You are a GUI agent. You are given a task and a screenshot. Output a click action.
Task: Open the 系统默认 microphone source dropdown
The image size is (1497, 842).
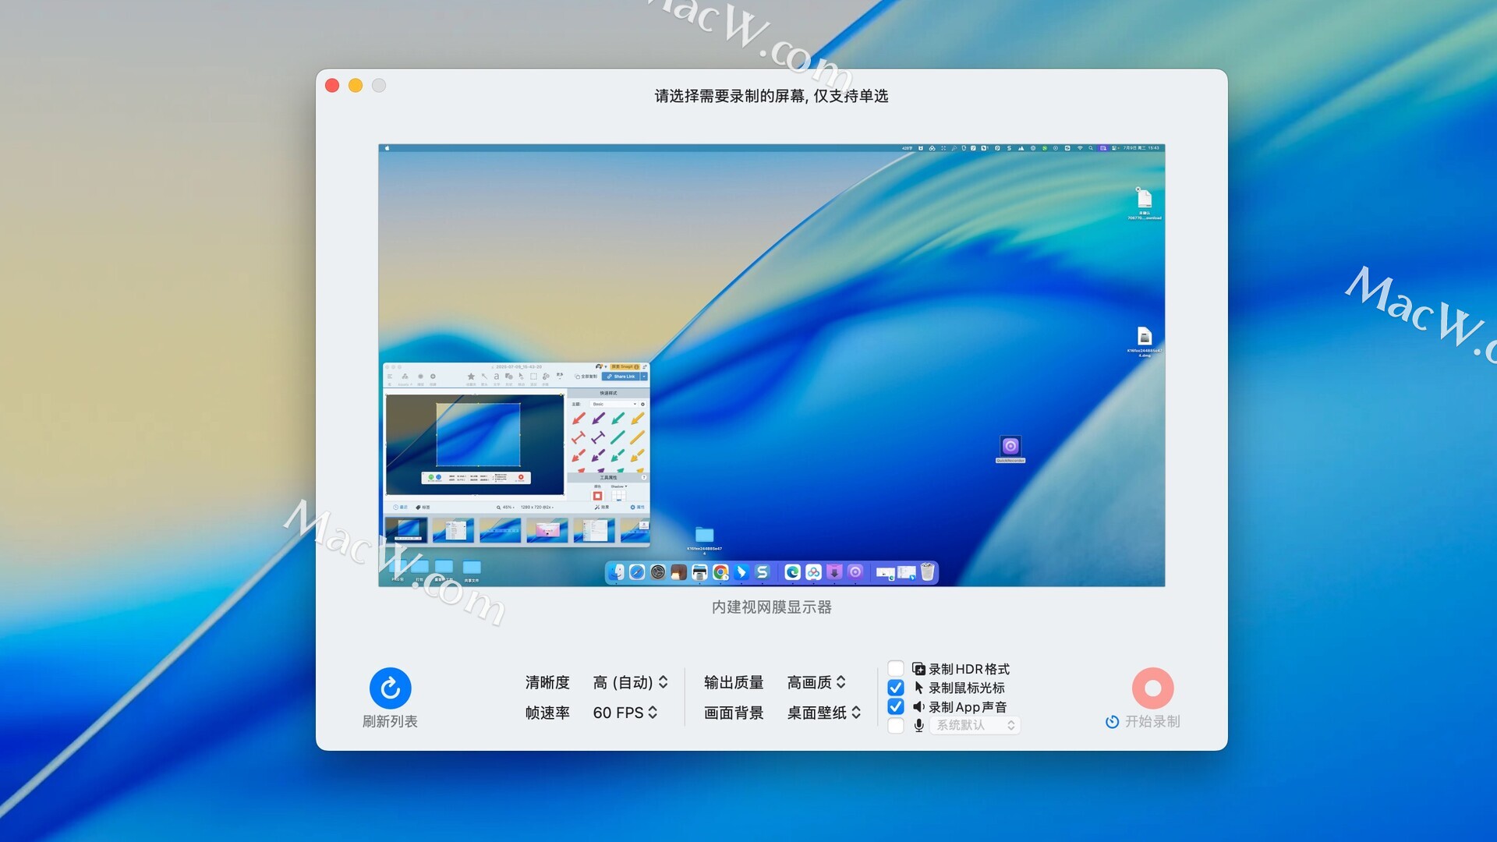pyautogui.click(x=975, y=726)
